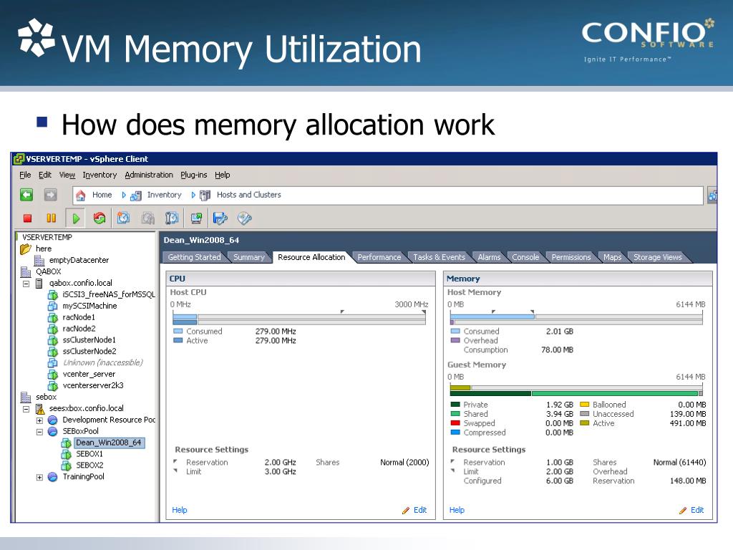Open the View menu
Screen dimensions: 733x550
tap(67, 175)
